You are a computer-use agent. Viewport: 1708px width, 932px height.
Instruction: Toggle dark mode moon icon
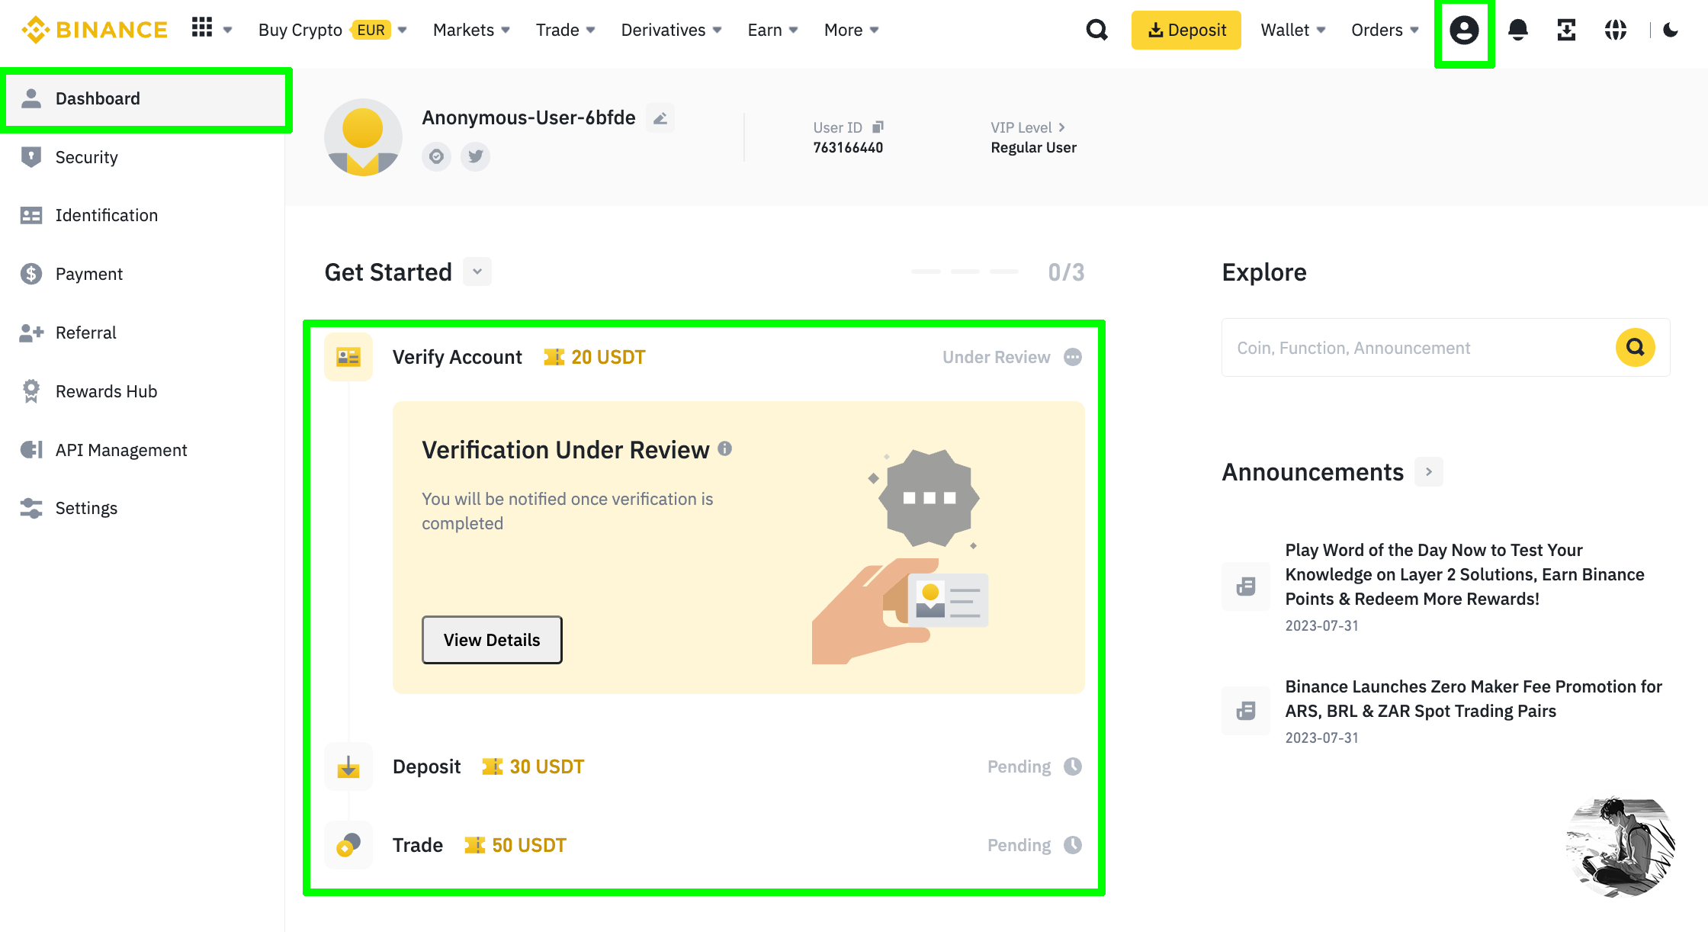tap(1671, 30)
